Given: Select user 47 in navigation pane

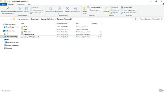Looking at the screenshot, I should [x=6, y=34].
